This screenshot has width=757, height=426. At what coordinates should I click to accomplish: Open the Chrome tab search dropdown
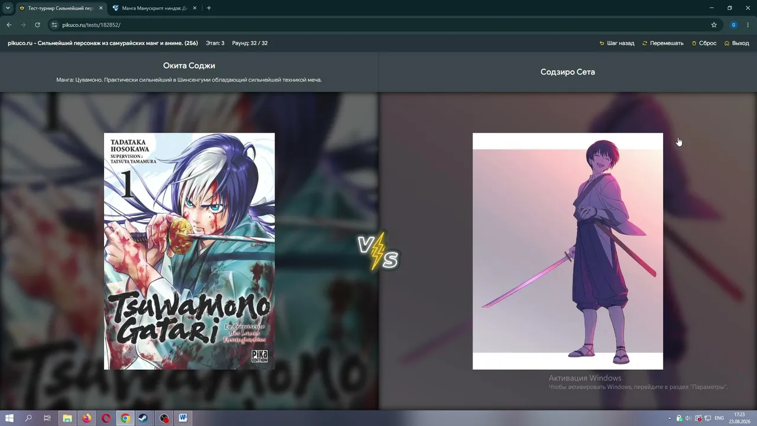tap(8, 8)
